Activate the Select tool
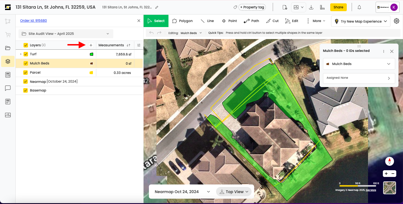This screenshot has width=403, height=204. (x=156, y=21)
